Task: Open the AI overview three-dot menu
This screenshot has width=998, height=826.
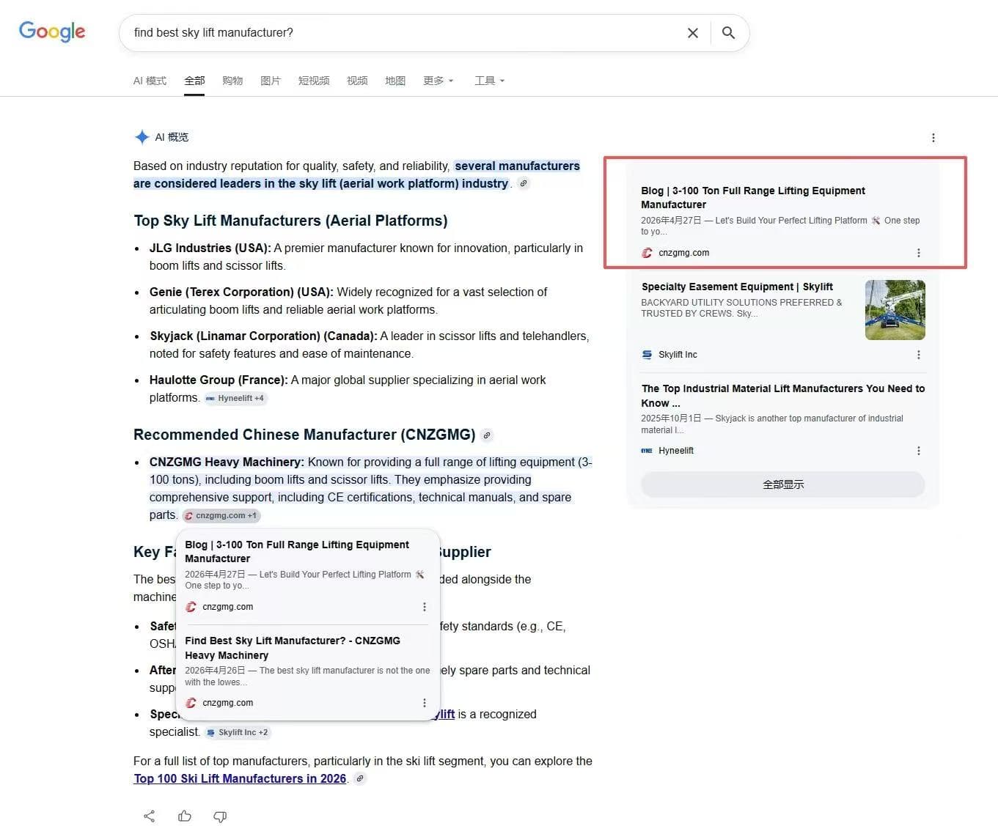Action: (x=933, y=138)
